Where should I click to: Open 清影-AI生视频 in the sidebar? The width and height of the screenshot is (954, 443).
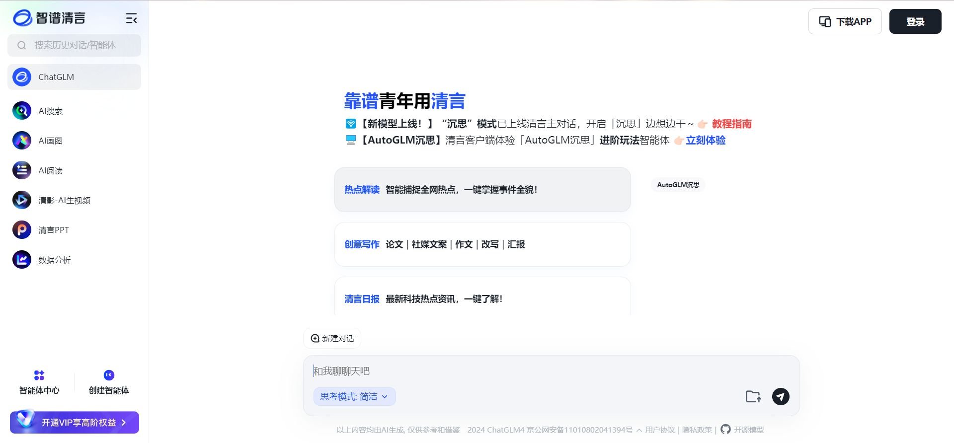[x=75, y=200]
